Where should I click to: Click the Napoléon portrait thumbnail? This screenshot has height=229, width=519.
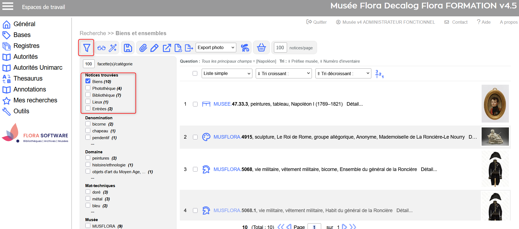click(x=495, y=104)
